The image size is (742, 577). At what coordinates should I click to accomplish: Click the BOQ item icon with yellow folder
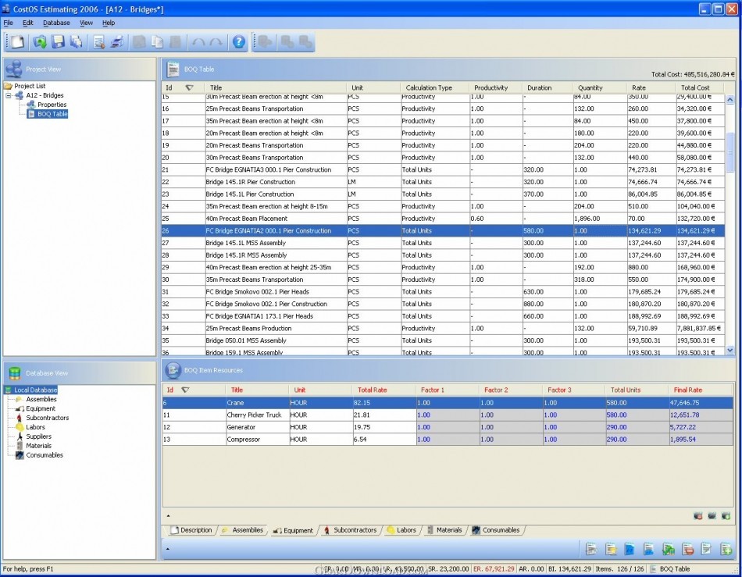point(611,549)
